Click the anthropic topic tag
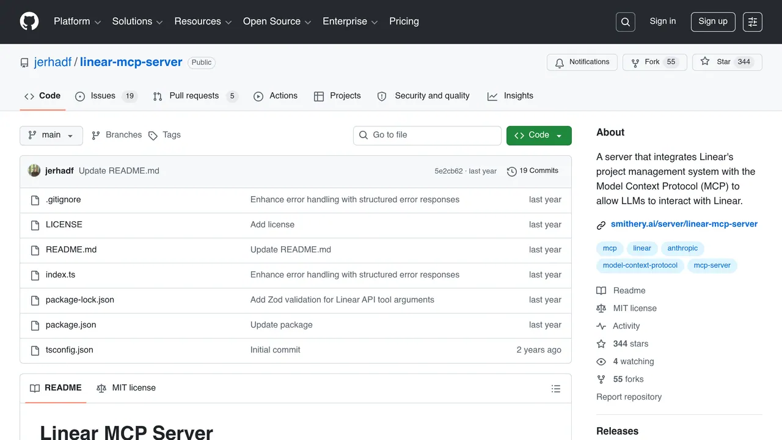The height and width of the screenshot is (440, 782). click(x=682, y=249)
